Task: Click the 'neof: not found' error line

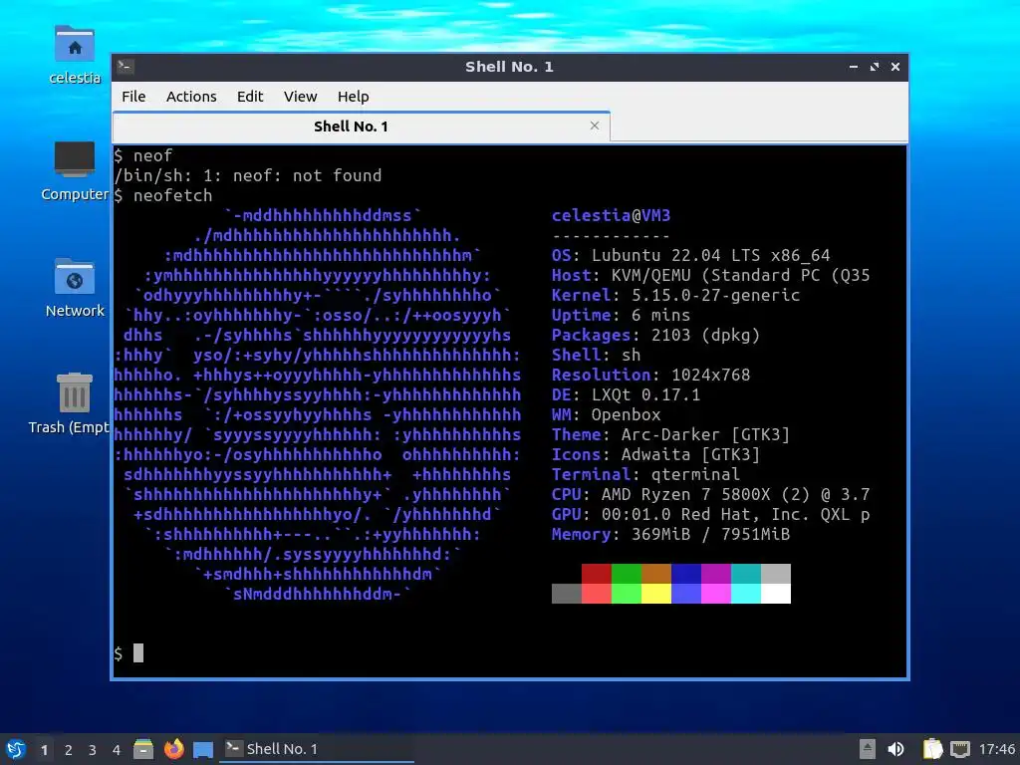Action: (x=248, y=175)
